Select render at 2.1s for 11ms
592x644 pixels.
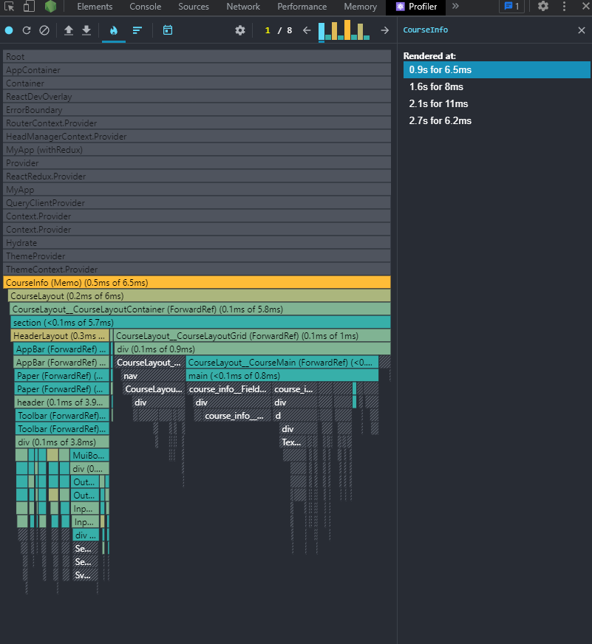497,103
